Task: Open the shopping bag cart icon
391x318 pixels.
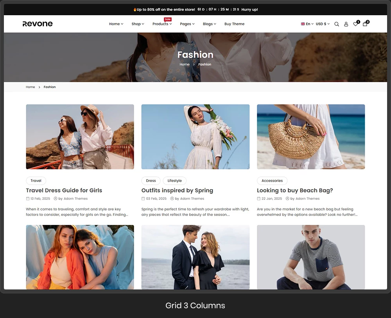Action: [x=365, y=24]
